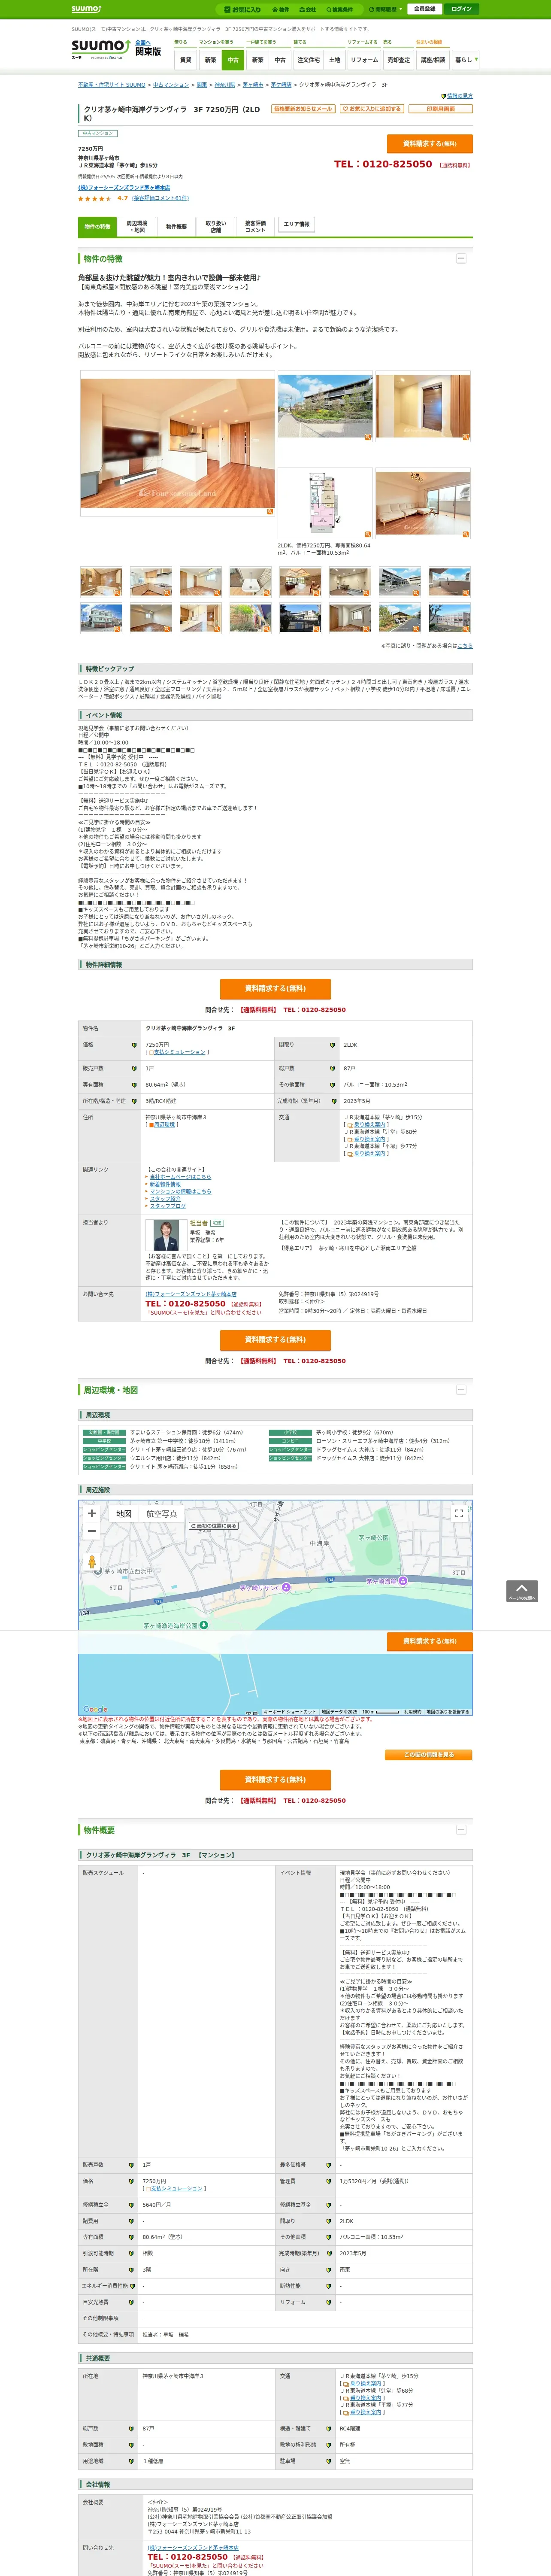Click the help icon beside 専有面積 in details table

(x=134, y=1085)
